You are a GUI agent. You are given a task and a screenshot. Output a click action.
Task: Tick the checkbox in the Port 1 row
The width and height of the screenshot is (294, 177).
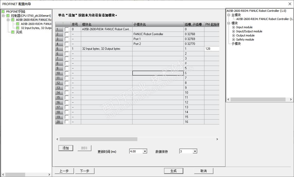pos(67,39)
